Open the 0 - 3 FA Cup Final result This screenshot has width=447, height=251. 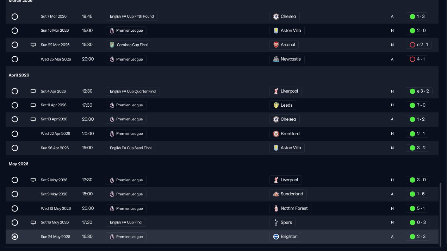(x=417, y=222)
